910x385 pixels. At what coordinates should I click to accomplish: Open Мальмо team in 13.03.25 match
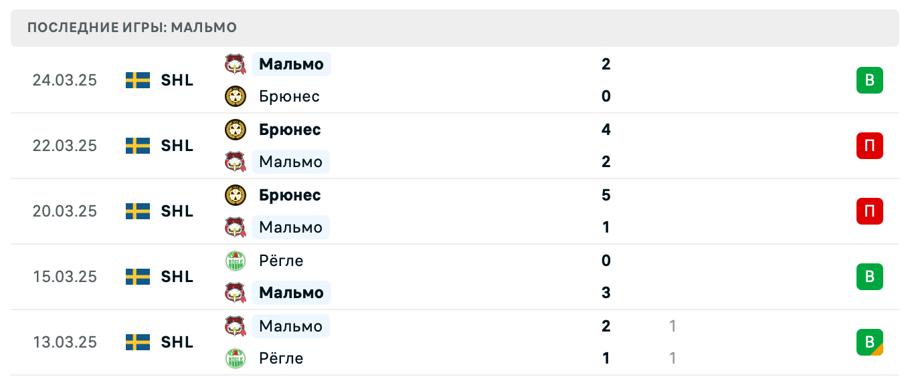(290, 326)
